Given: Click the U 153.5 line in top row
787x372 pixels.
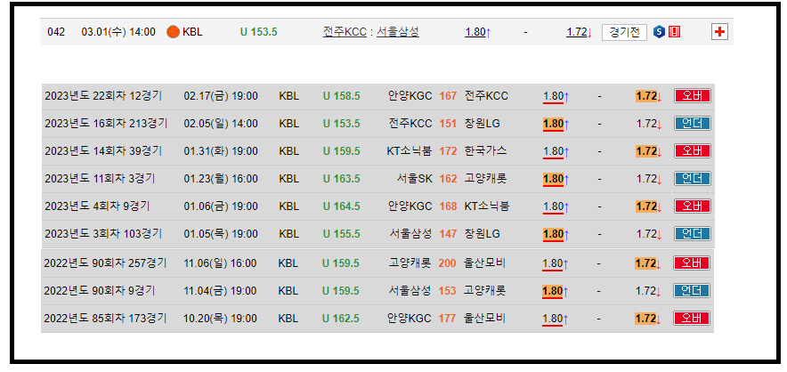Looking at the screenshot, I should tap(258, 32).
